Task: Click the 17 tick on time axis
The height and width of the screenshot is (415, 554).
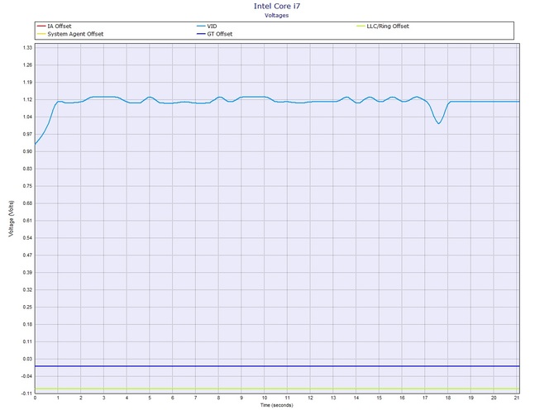Action: (425, 398)
